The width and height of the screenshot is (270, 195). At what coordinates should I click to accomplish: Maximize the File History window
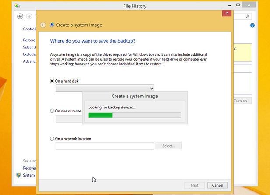238,5
